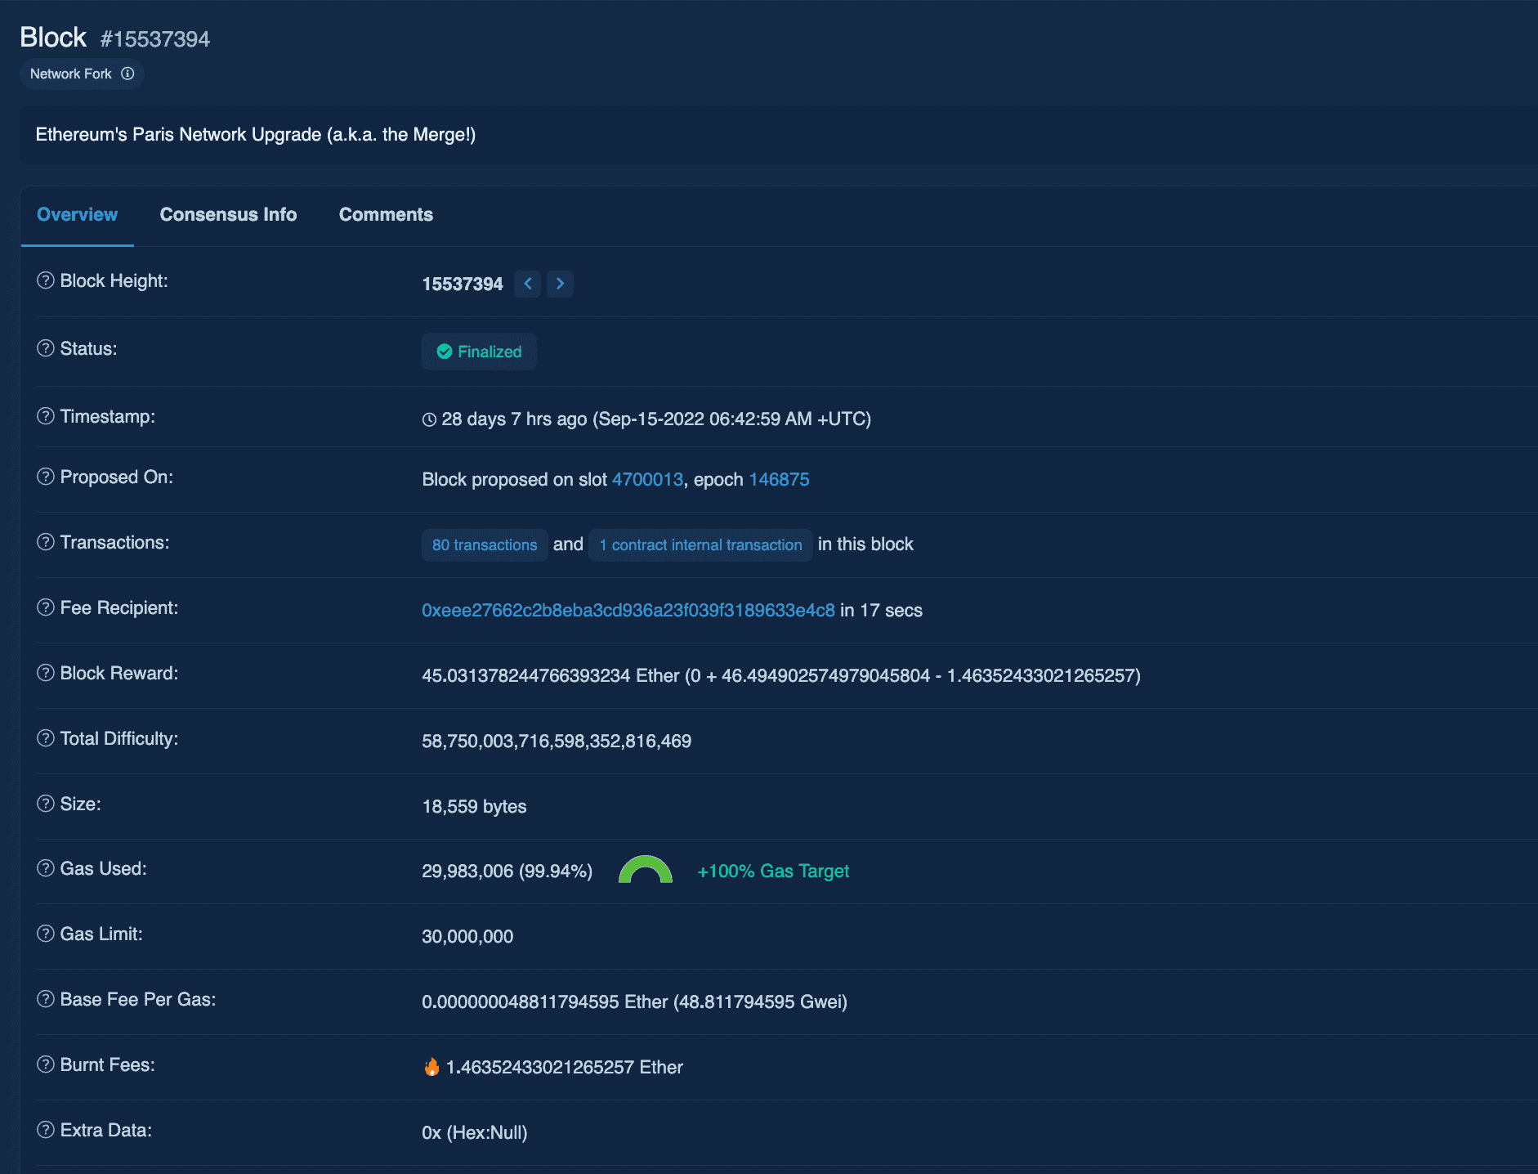The width and height of the screenshot is (1538, 1174).
Task: Click the help icon next to Block Reward
Action: point(46,673)
